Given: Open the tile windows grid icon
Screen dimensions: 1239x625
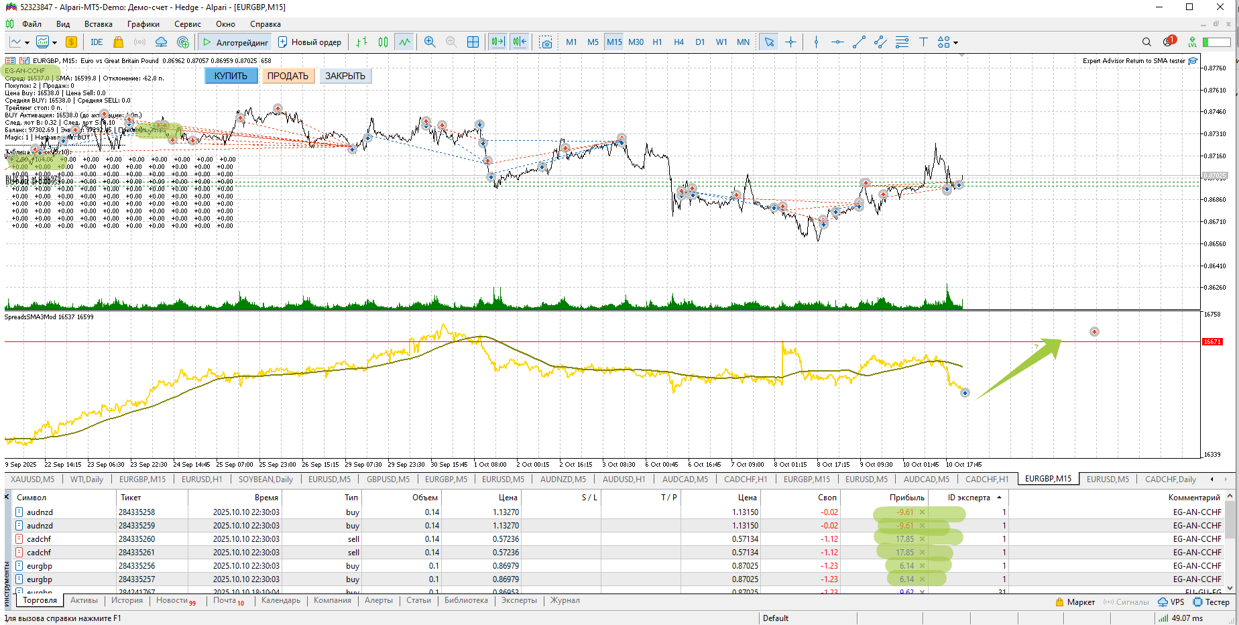Looking at the screenshot, I should tap(473, 42).
